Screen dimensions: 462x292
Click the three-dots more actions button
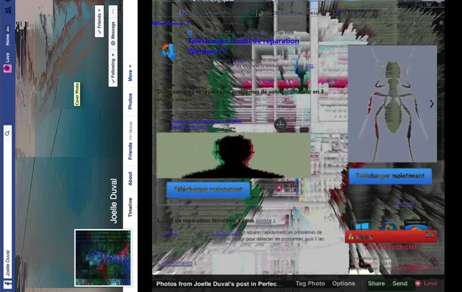click(x=113, y=11)
